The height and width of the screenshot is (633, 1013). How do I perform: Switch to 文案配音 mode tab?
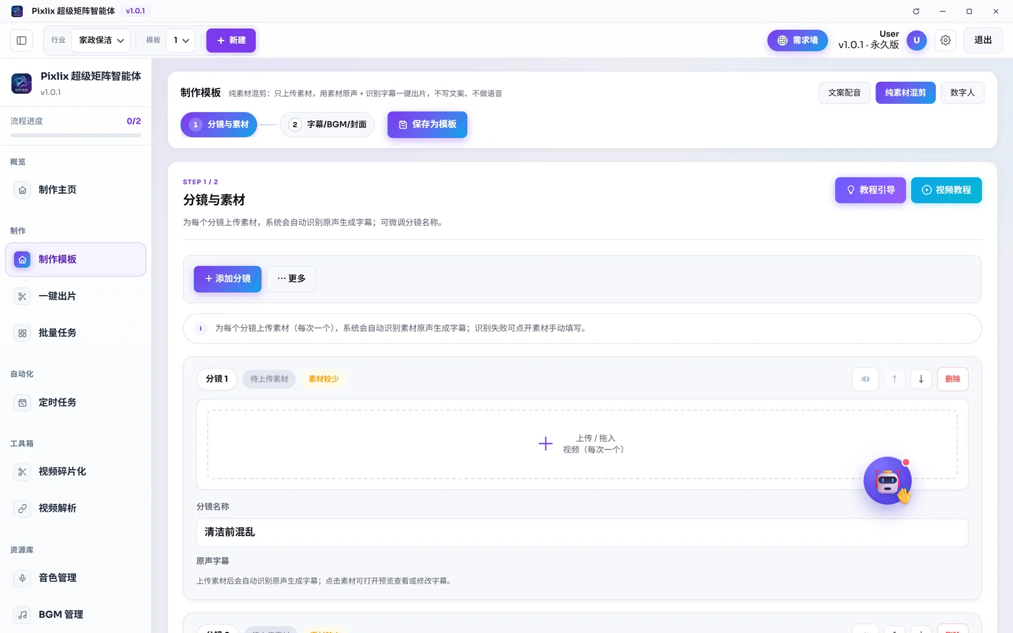click(x=845, y=93)
